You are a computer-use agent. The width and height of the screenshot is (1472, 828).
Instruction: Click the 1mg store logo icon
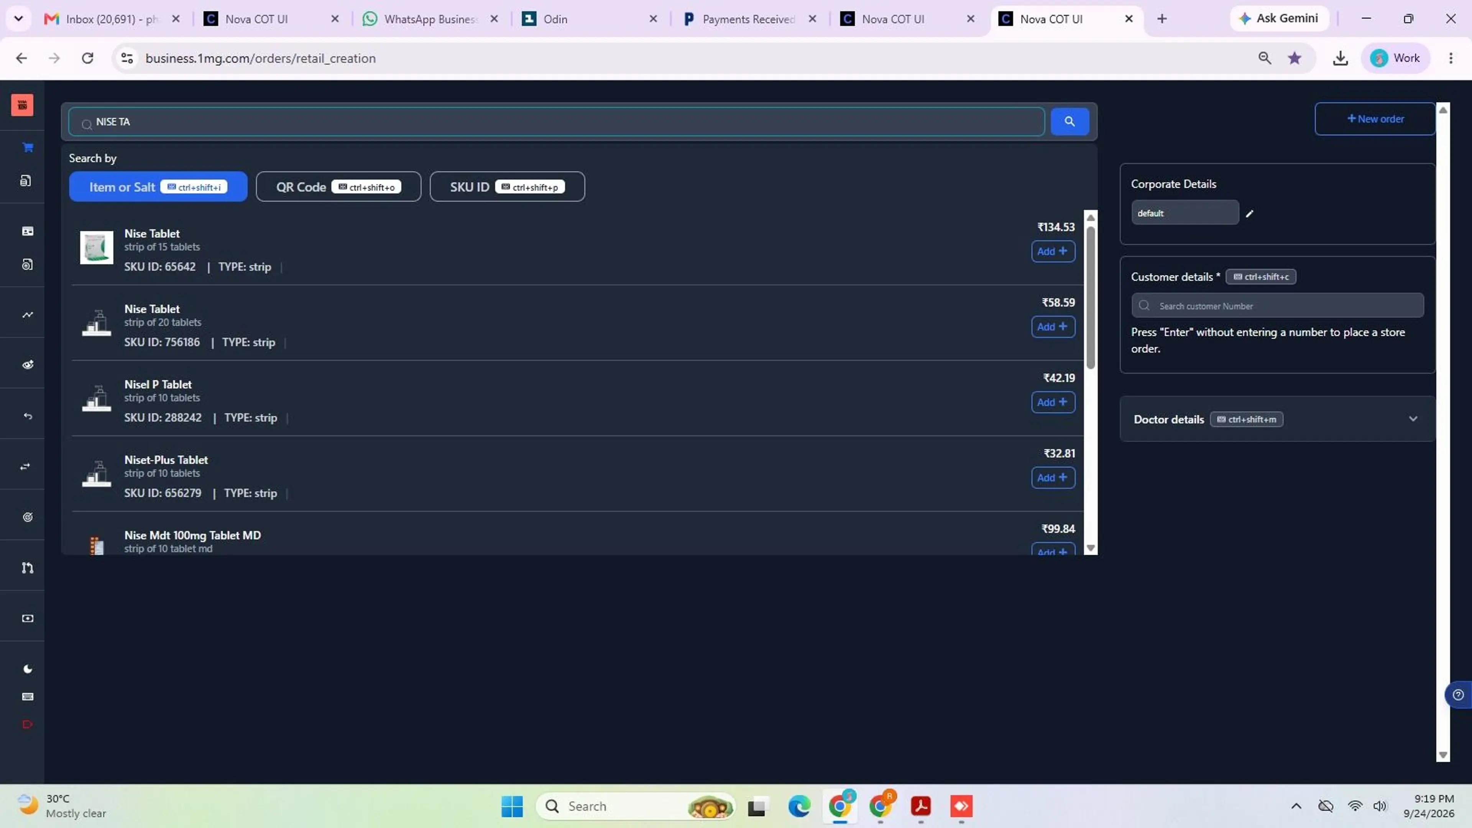click(x=22, y=105)
